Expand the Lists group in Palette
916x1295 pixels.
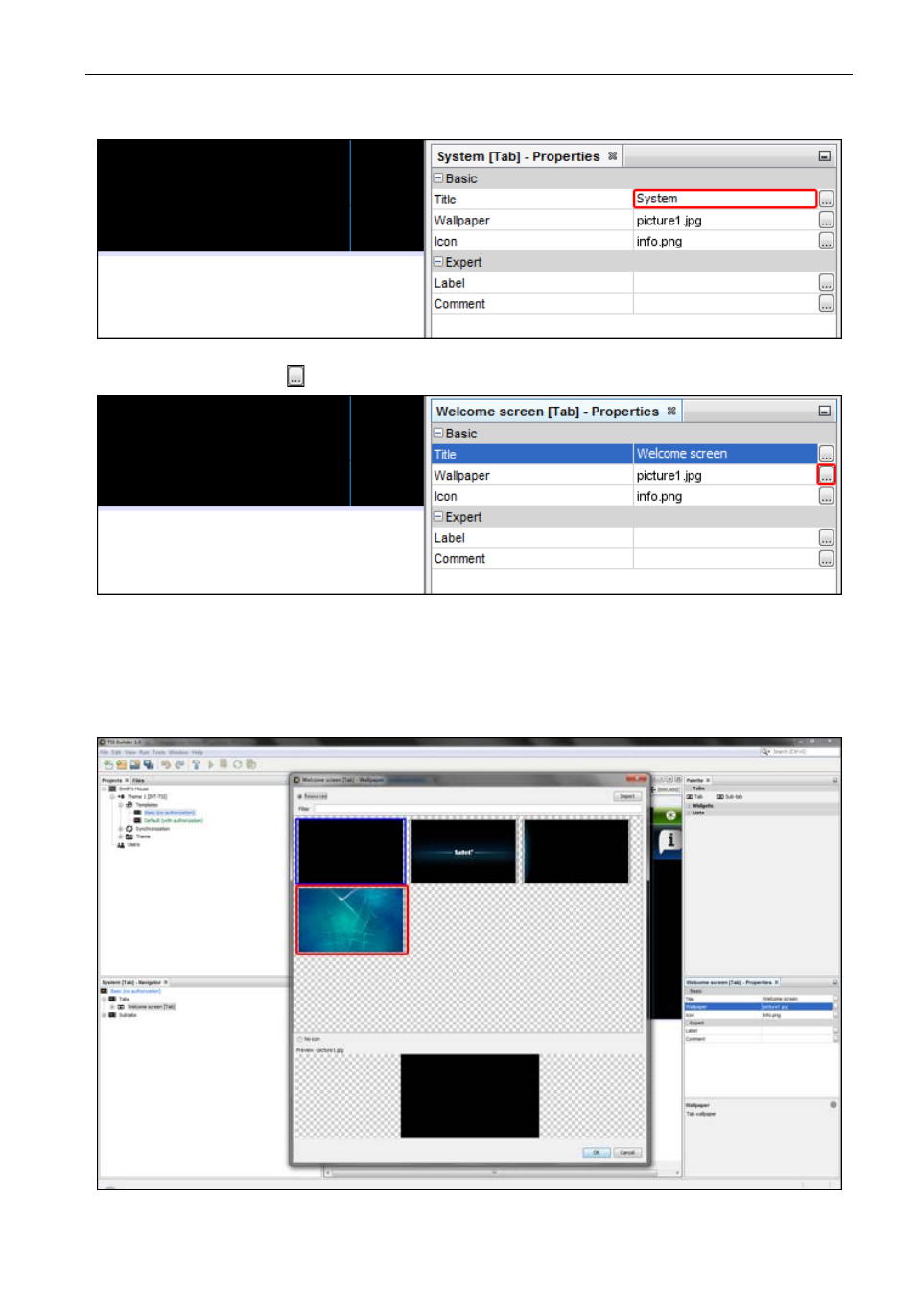[690, 812]
